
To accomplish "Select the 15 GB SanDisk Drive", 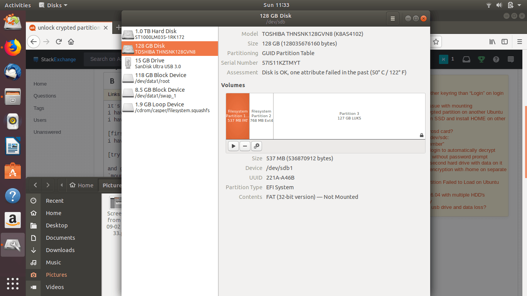I will coord(170,63).
